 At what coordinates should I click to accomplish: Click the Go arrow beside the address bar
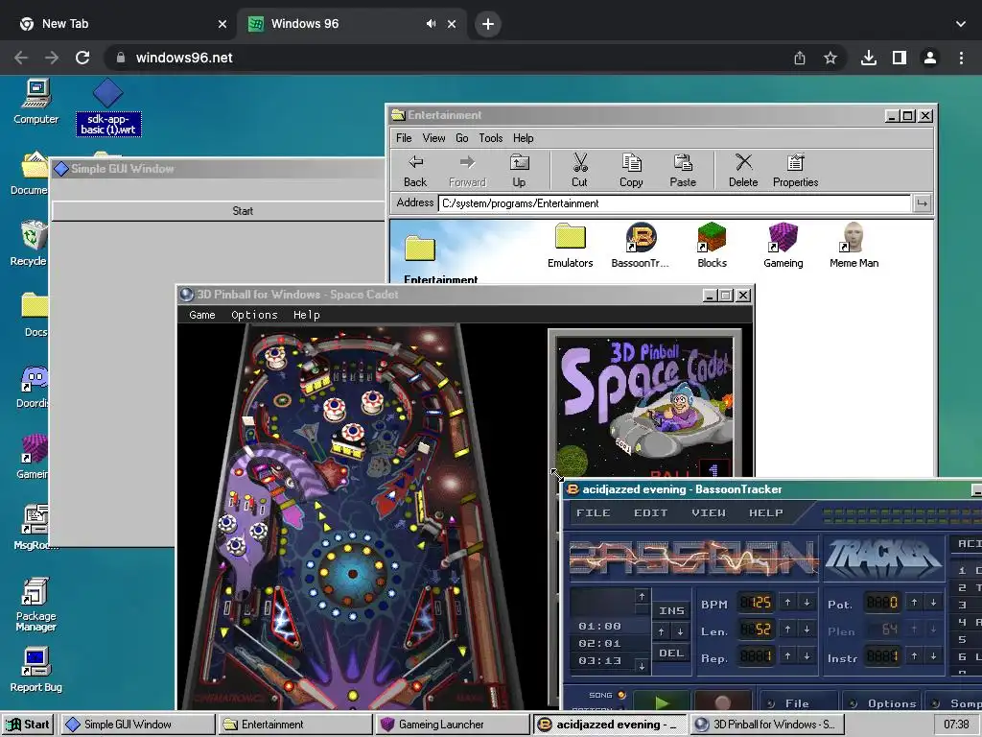(922, 203)
